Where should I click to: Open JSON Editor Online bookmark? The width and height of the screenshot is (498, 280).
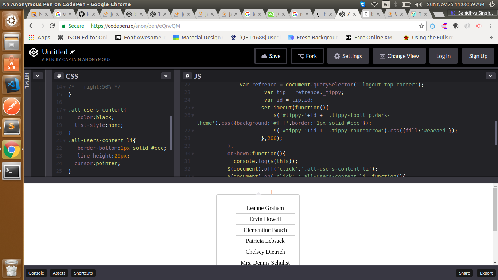click(x=83, y=38)
